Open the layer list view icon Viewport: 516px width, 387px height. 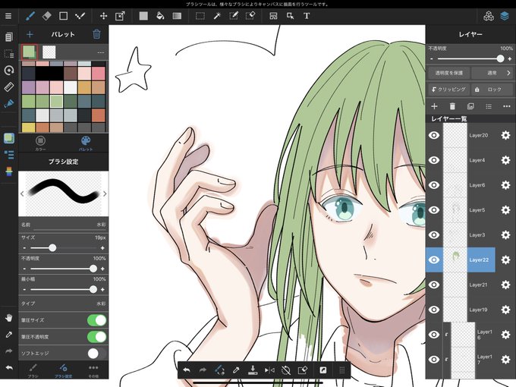[x=489, y=106]
